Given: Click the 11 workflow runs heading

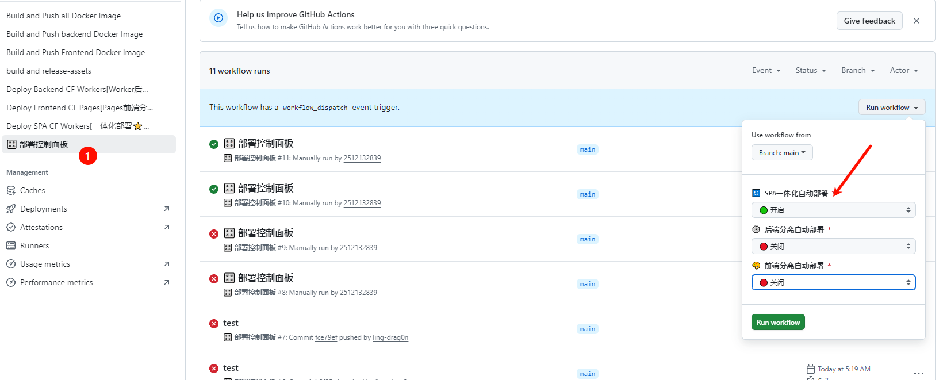Looking at the screenshot, I should tap(239, 71).
